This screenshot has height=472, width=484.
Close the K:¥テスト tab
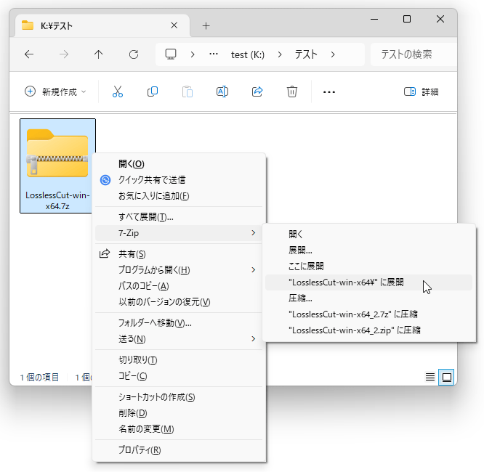(174, 25)
